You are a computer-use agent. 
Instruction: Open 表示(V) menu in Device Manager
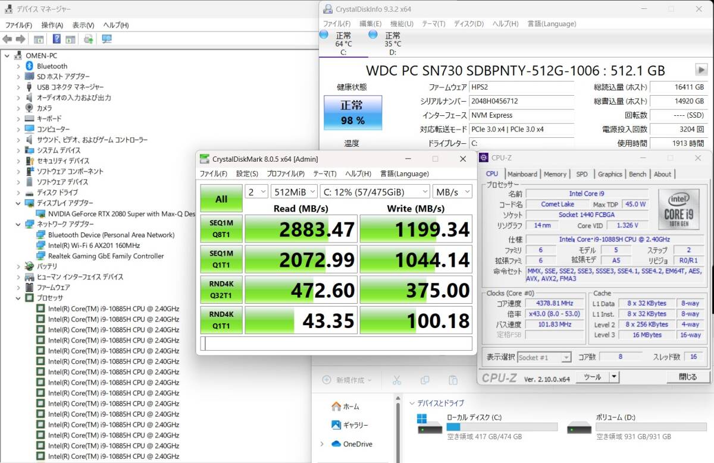pyautogui.click(x=83, y=25)
